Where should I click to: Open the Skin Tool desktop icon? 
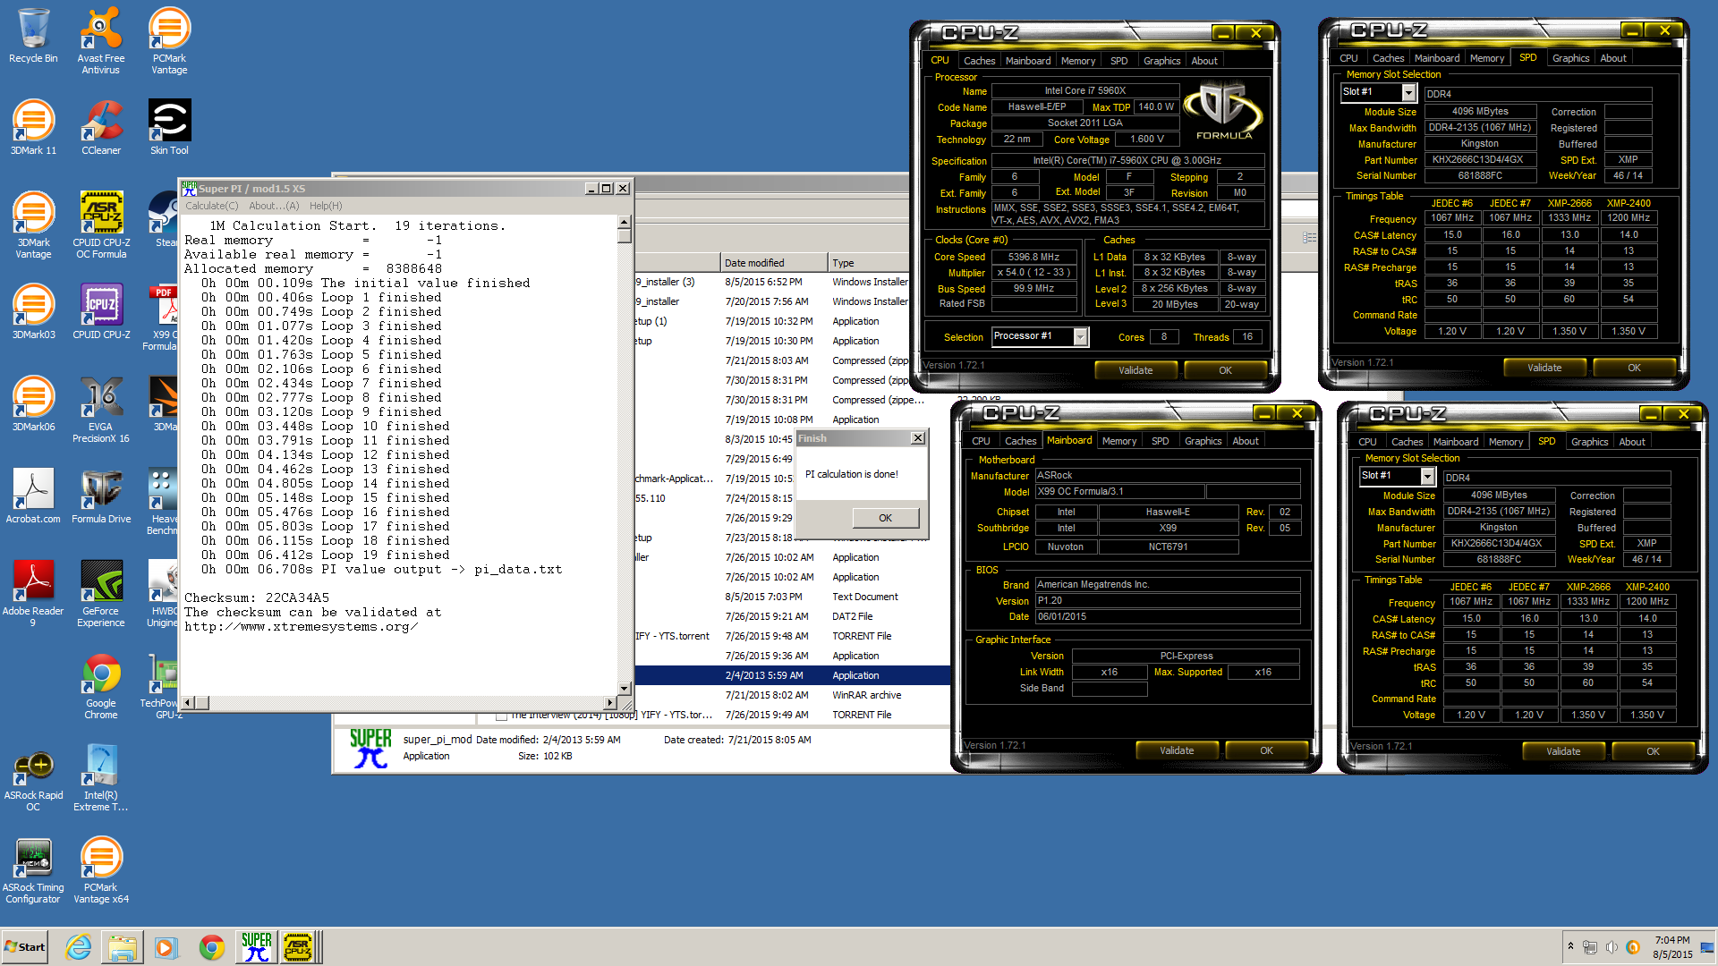point(169,128)
